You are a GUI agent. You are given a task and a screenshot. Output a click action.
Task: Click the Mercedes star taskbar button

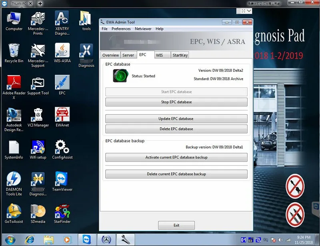pyautogui.click(x=106, y=240)
